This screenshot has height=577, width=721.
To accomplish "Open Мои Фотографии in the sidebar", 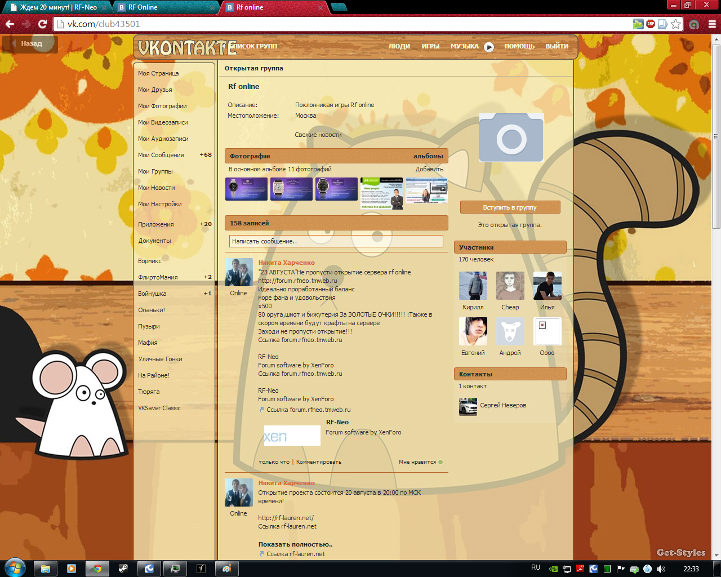I will tap(162, 106).
